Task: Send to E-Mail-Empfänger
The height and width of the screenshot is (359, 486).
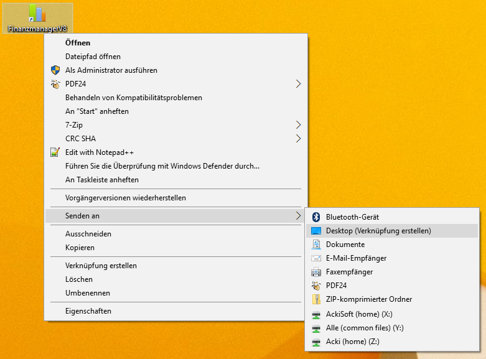Action: 392,258
